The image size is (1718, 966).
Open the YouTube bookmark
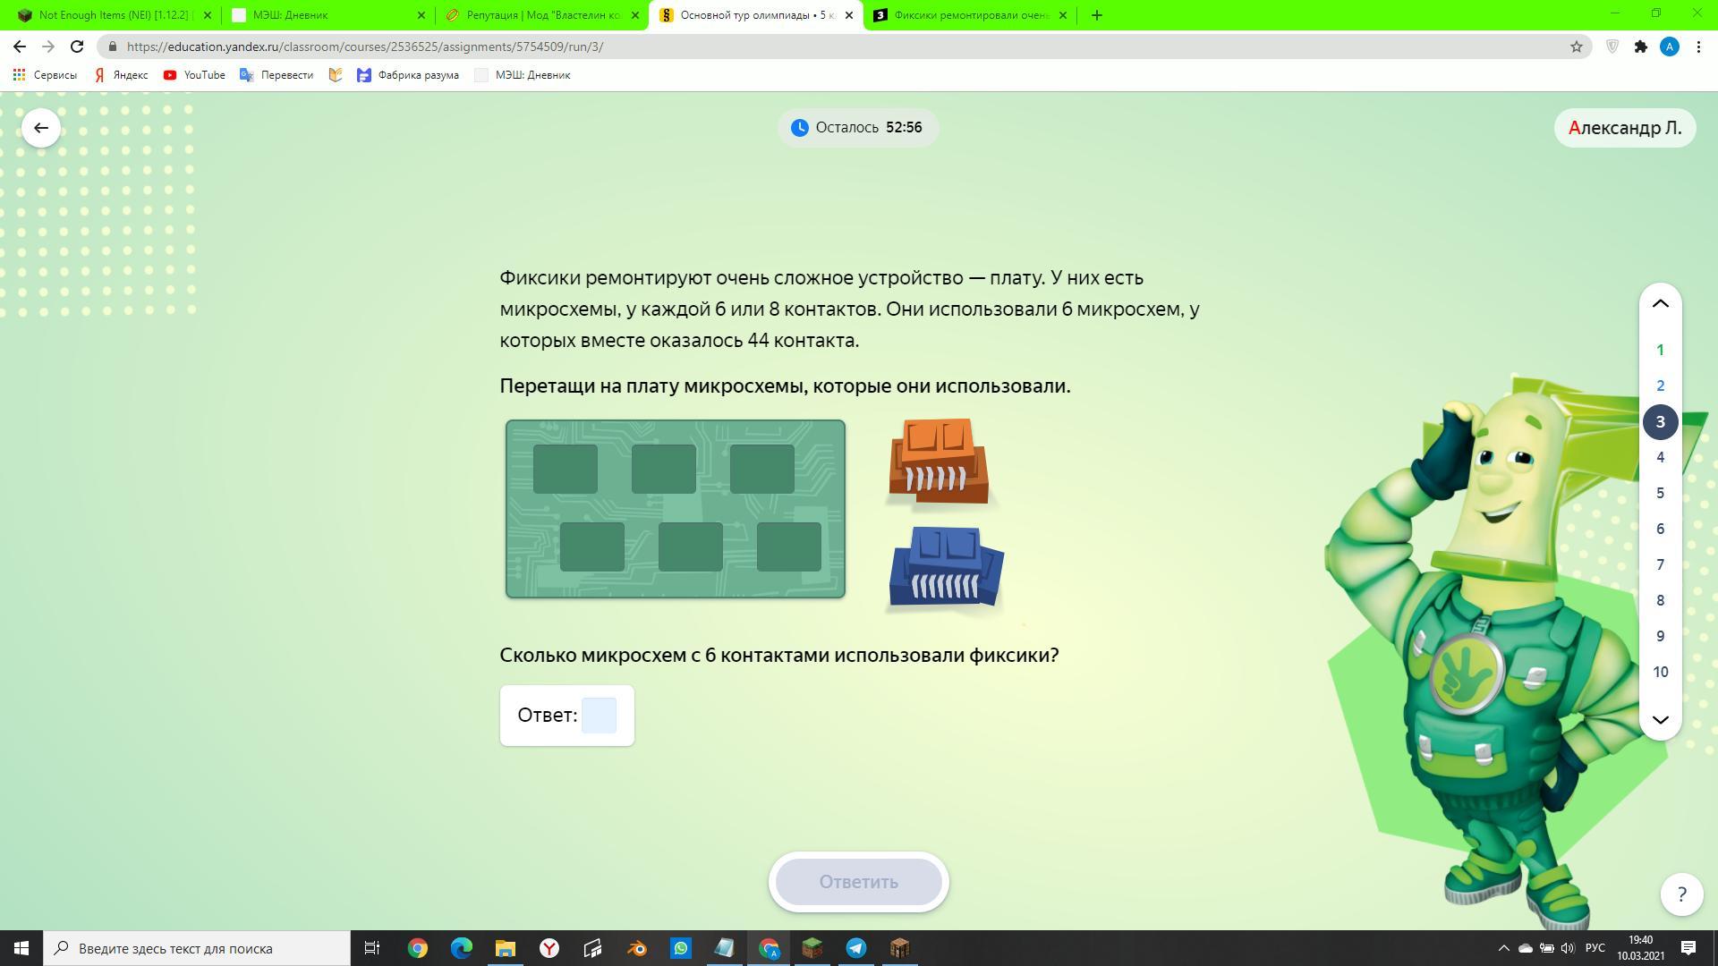click(194, 75)
